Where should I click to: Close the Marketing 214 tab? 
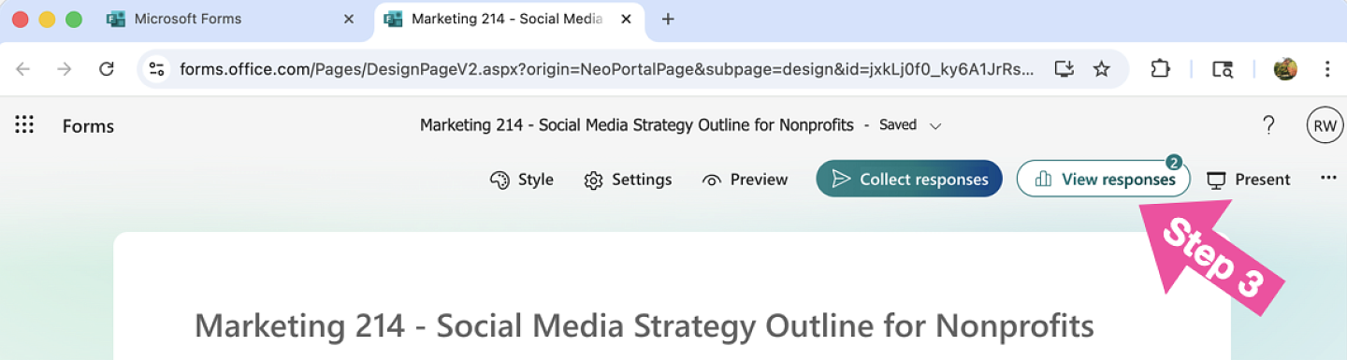pos(628,19)
